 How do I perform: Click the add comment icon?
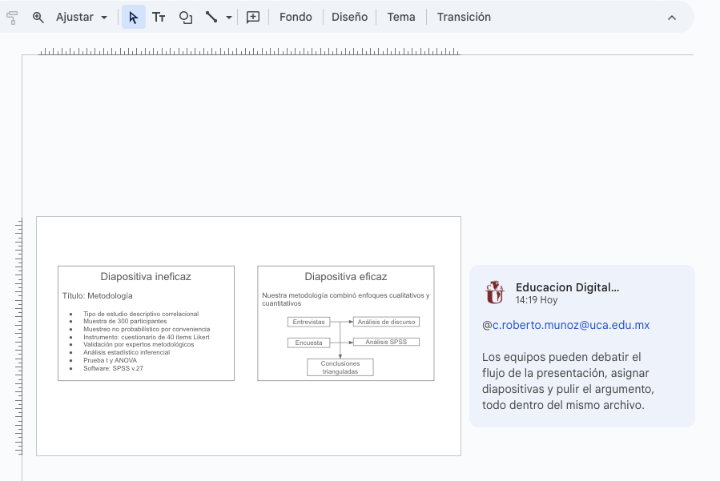[253, 17]
